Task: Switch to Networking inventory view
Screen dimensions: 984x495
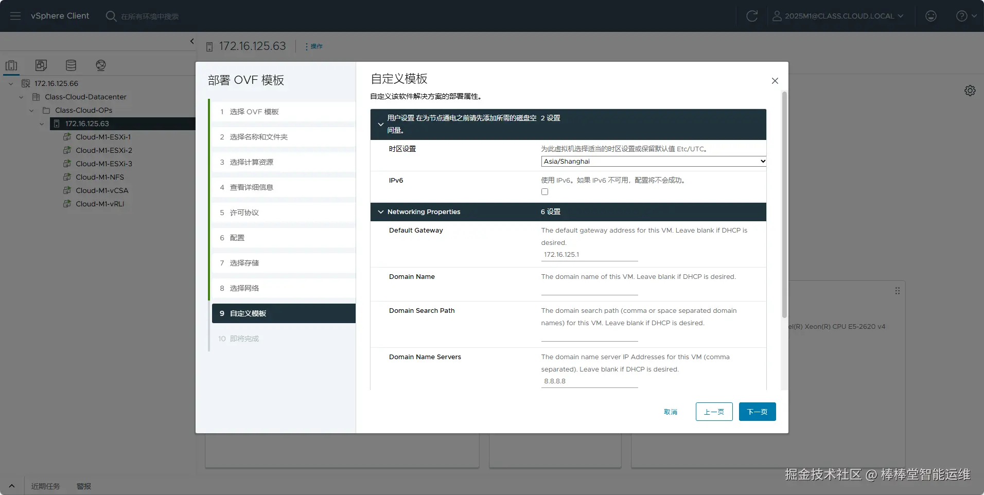Action: click(x=101, y=65)
